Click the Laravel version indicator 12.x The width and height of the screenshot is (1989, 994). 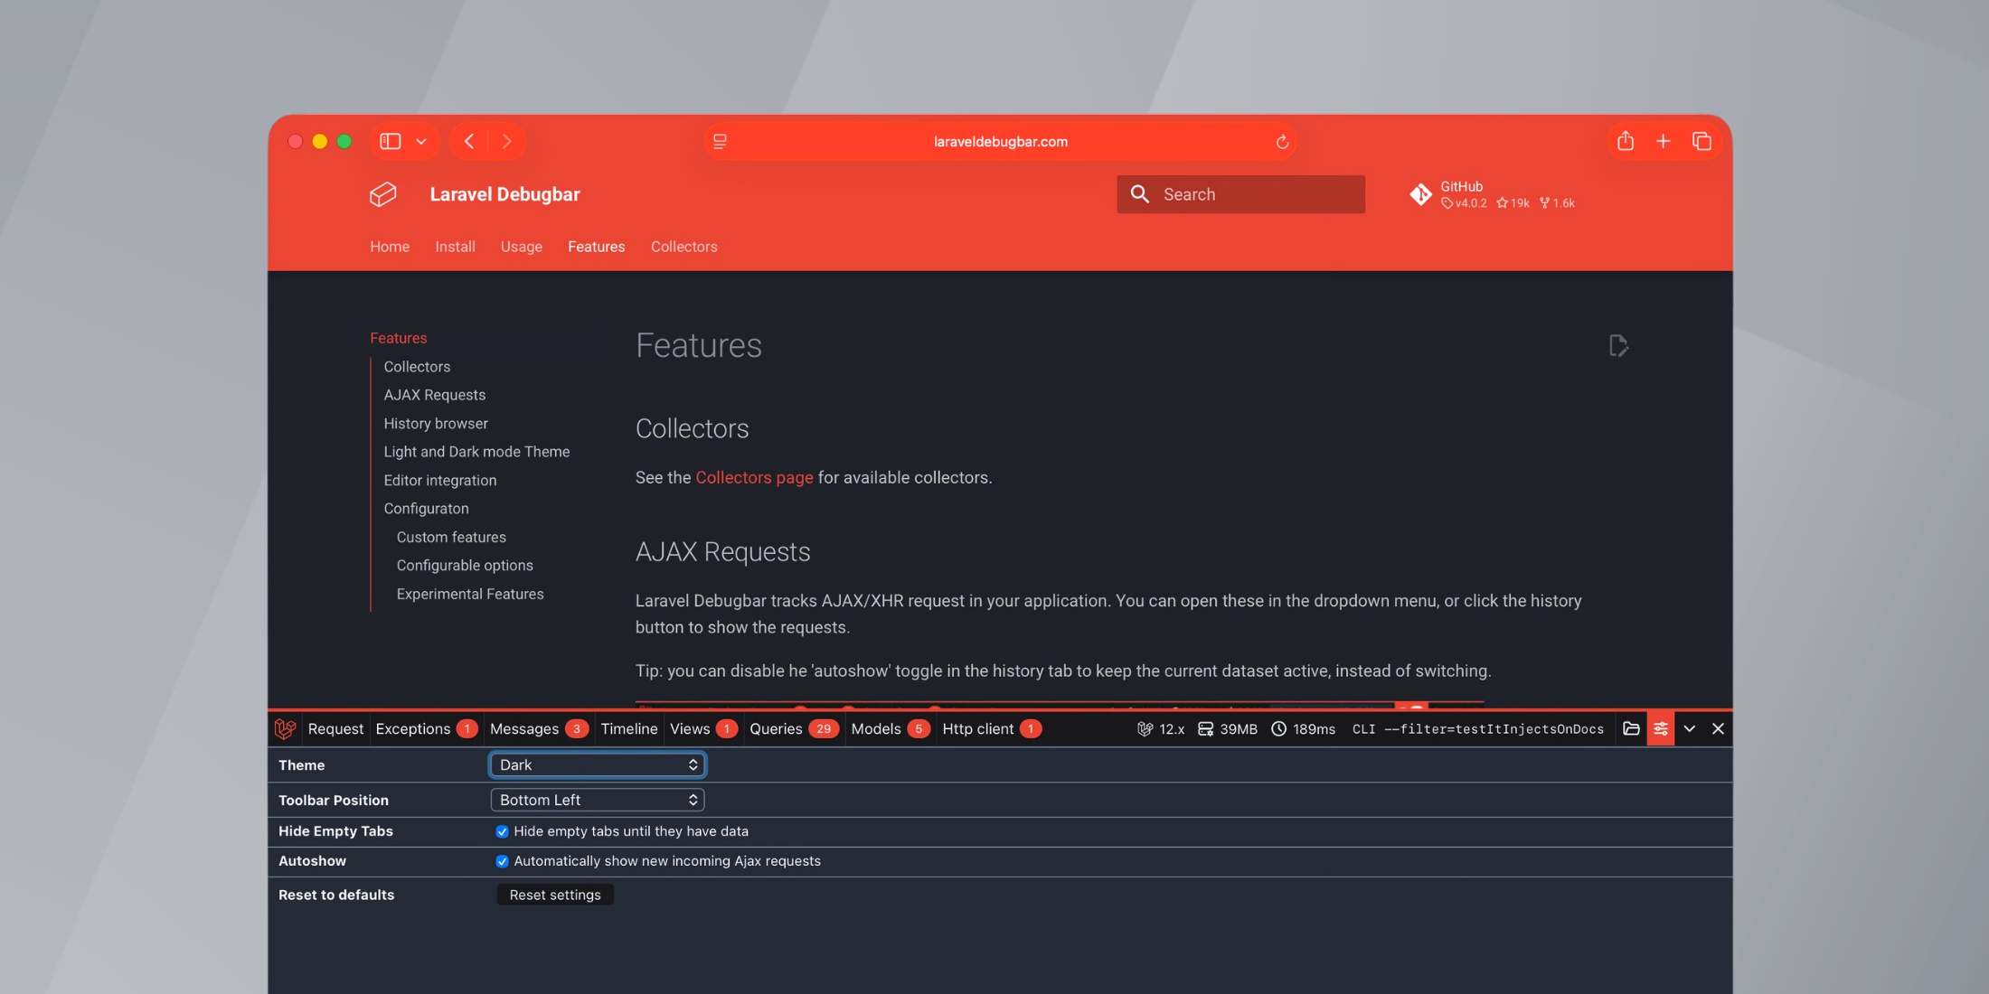(1161, 728)
